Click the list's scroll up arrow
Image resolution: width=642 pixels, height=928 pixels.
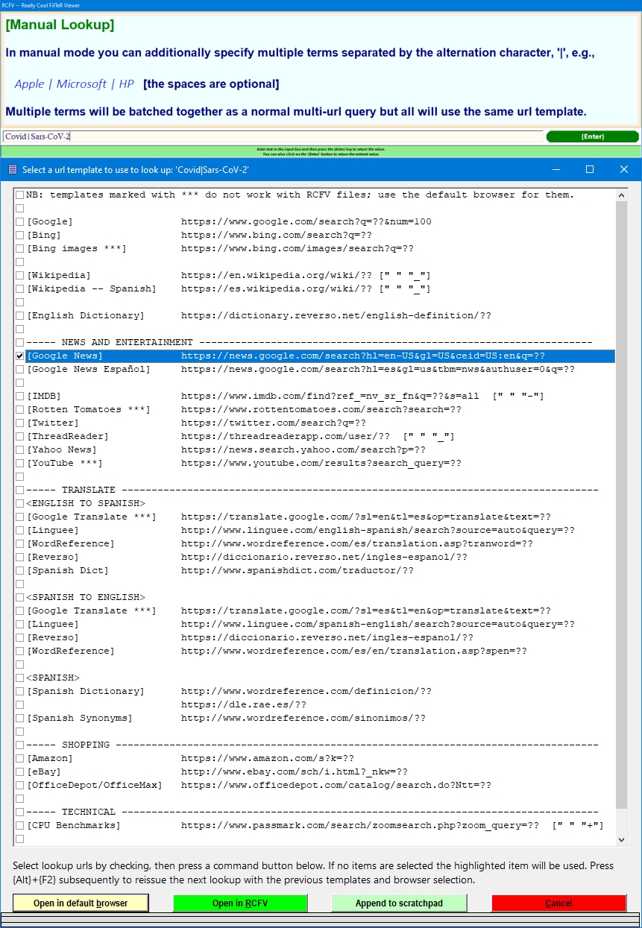point(622,195)
